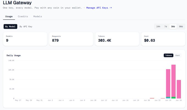Screen dimensions: 187x110
Task: Click the Models count card showing 9
Action: pyautogui.click(x=25, y=39)
